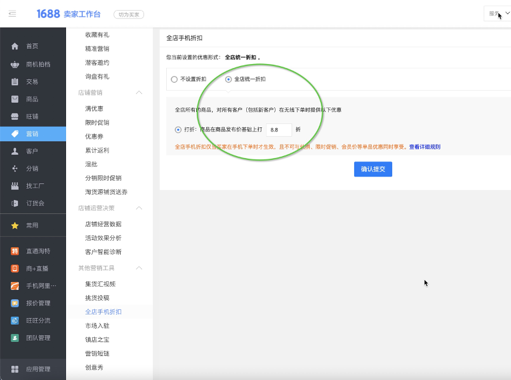
Task: Collapse the 店铺营销 section chevron
Action: [x=139, y=93]
